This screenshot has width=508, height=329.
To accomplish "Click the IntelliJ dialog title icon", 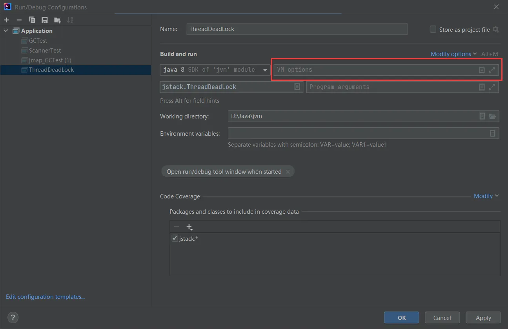I will 7,7.
